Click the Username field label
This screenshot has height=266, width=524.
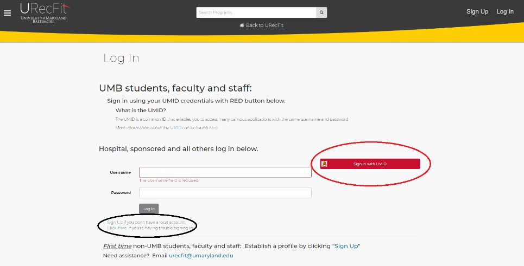click(120, 172)
